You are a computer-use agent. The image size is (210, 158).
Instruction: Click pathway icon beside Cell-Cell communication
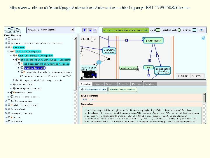[9, 101]
